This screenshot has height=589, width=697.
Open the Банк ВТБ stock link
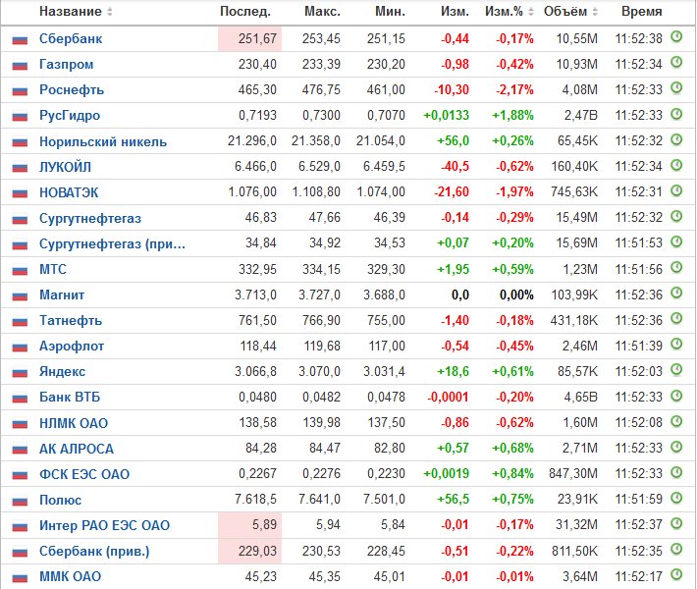pyautogui.click(x=70, y=397)
